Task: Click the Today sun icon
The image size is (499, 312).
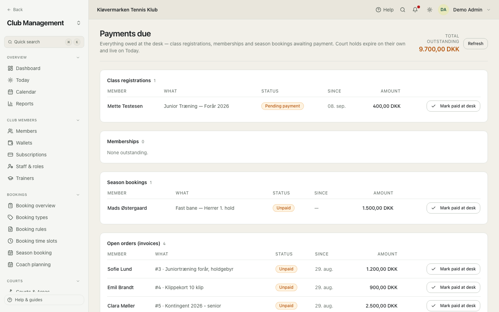Action: [x=10, y=80]
